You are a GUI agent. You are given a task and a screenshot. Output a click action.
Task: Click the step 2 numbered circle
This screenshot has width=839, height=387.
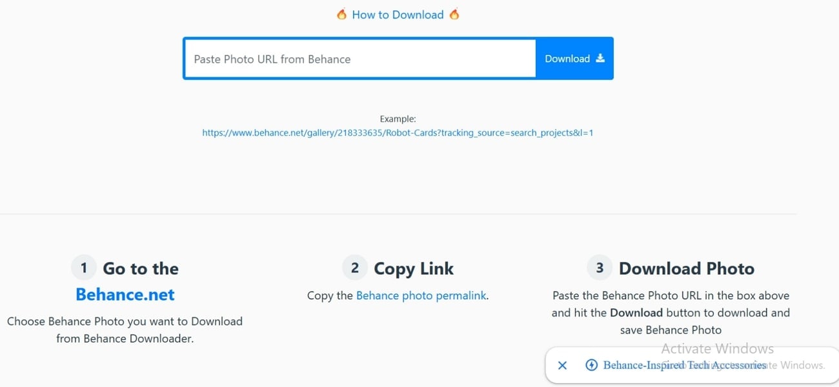[354, 267]
